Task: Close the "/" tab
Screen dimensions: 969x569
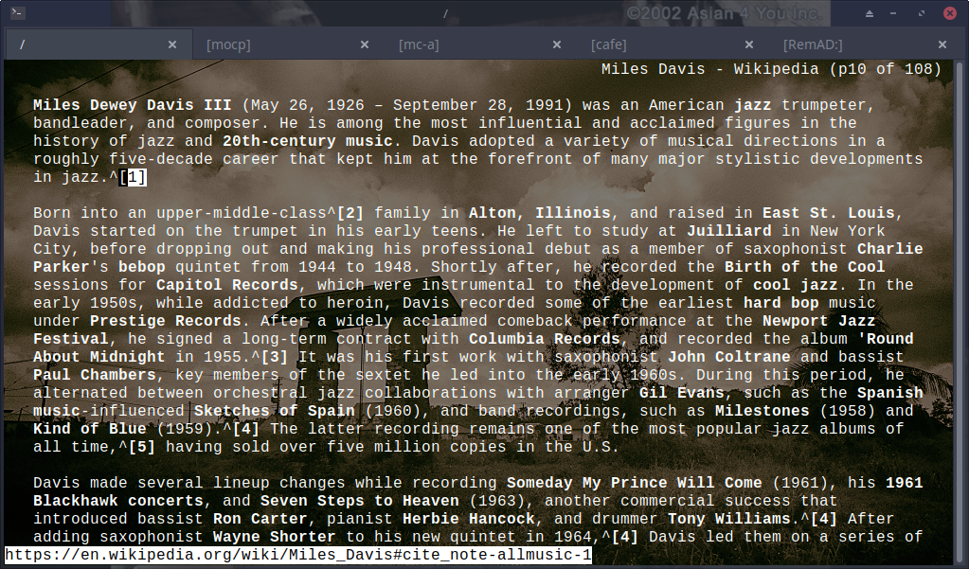Action: (x=172, y=44)
